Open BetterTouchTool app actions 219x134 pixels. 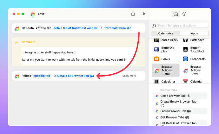point(196,50)
